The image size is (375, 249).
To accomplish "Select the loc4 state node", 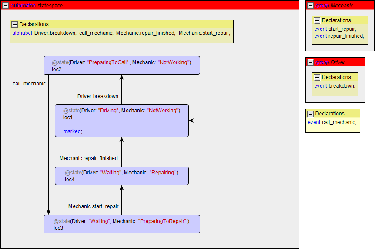I will [x=121, y=176].
